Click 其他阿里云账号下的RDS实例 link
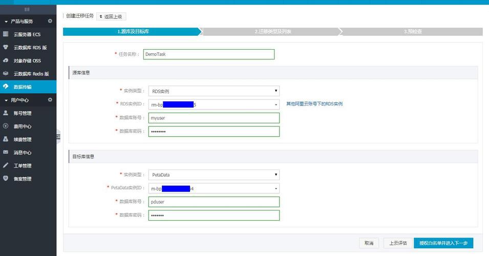The image size is (489, 256). point(314,104)
